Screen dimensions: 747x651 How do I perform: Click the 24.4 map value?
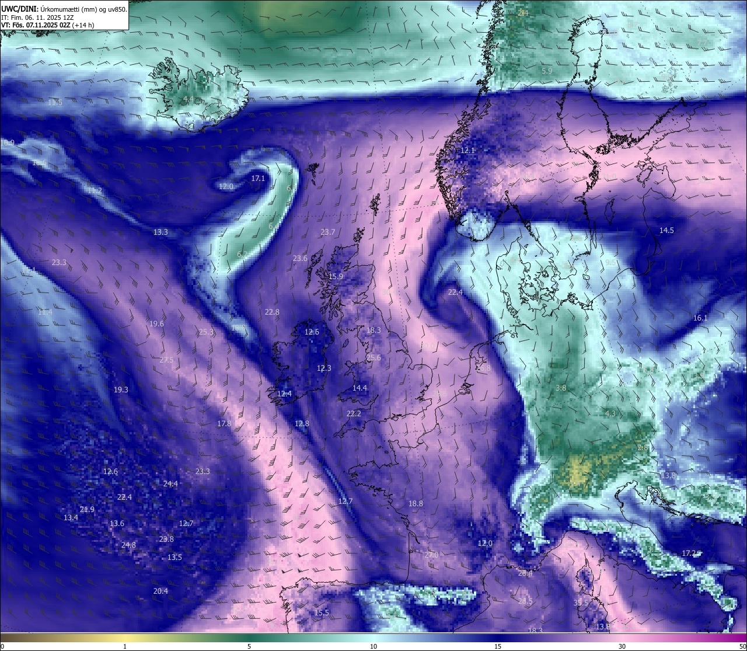[170, 483]
